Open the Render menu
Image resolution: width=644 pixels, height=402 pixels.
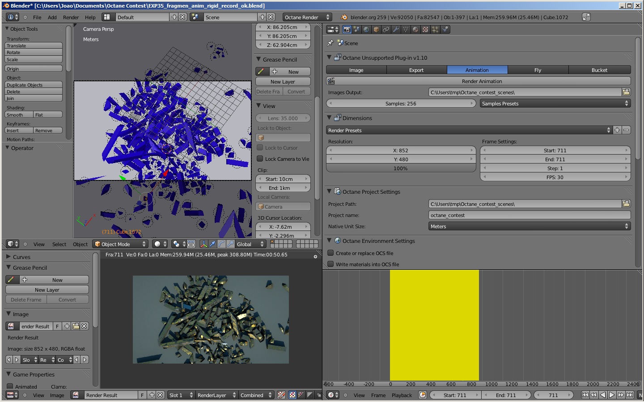point(71,17)
